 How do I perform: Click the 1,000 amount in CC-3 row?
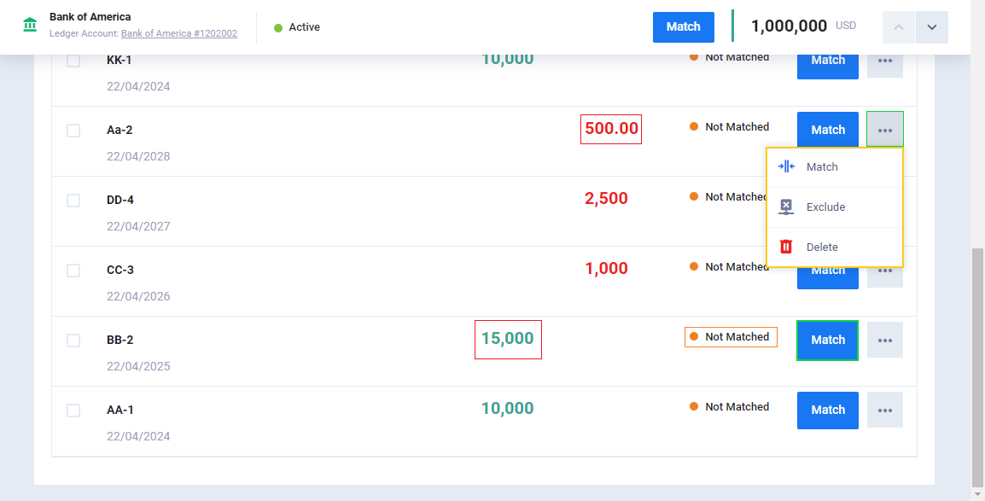pyautogui.click(x=606, y=269)
